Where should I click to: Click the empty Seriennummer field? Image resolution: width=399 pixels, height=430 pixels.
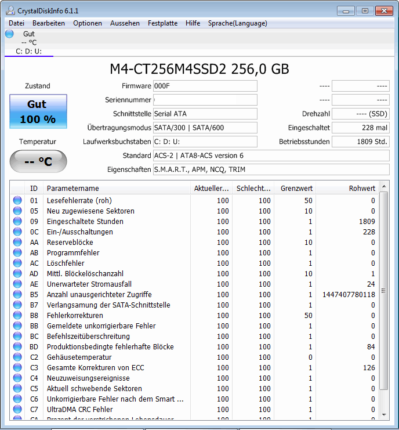pyautogui.click(x=205, y=100)
